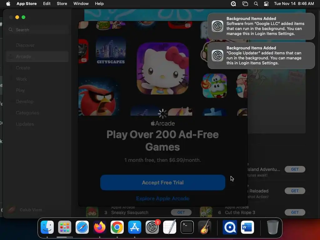Click the Spotlight search icon in menu bar
The image size is (320, 240).
coord(256,4)
